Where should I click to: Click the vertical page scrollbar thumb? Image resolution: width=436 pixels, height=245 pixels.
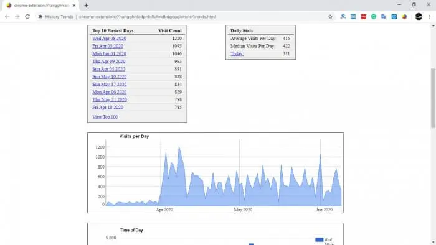click(x=434, y=98)
